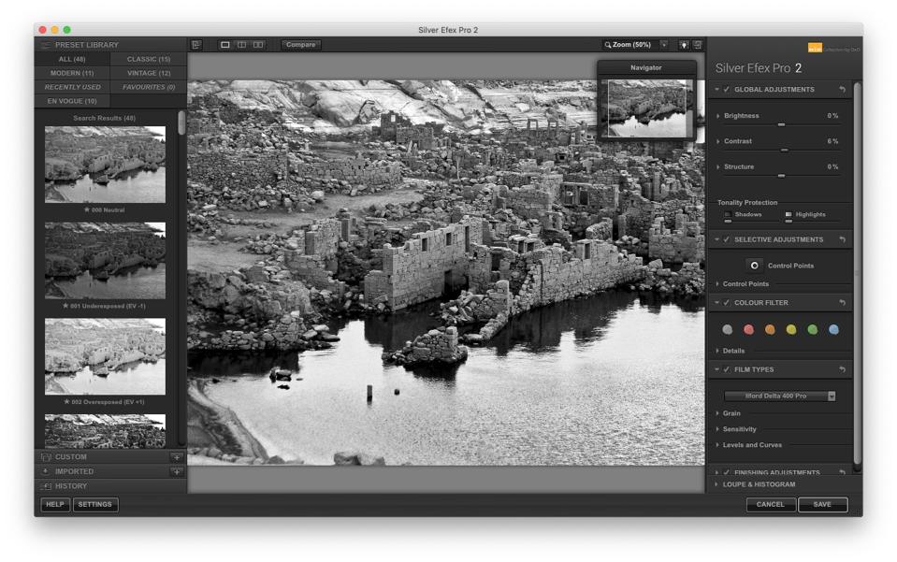Viewport: 897px width, 562px height.
Task: Click the plus icon beside Custom presets
Action: tap(176, 457)
